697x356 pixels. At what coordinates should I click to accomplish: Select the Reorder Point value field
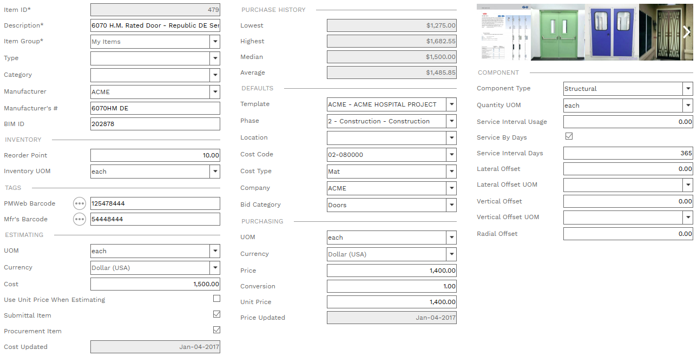pyautogui.click(x=155, y=155)
